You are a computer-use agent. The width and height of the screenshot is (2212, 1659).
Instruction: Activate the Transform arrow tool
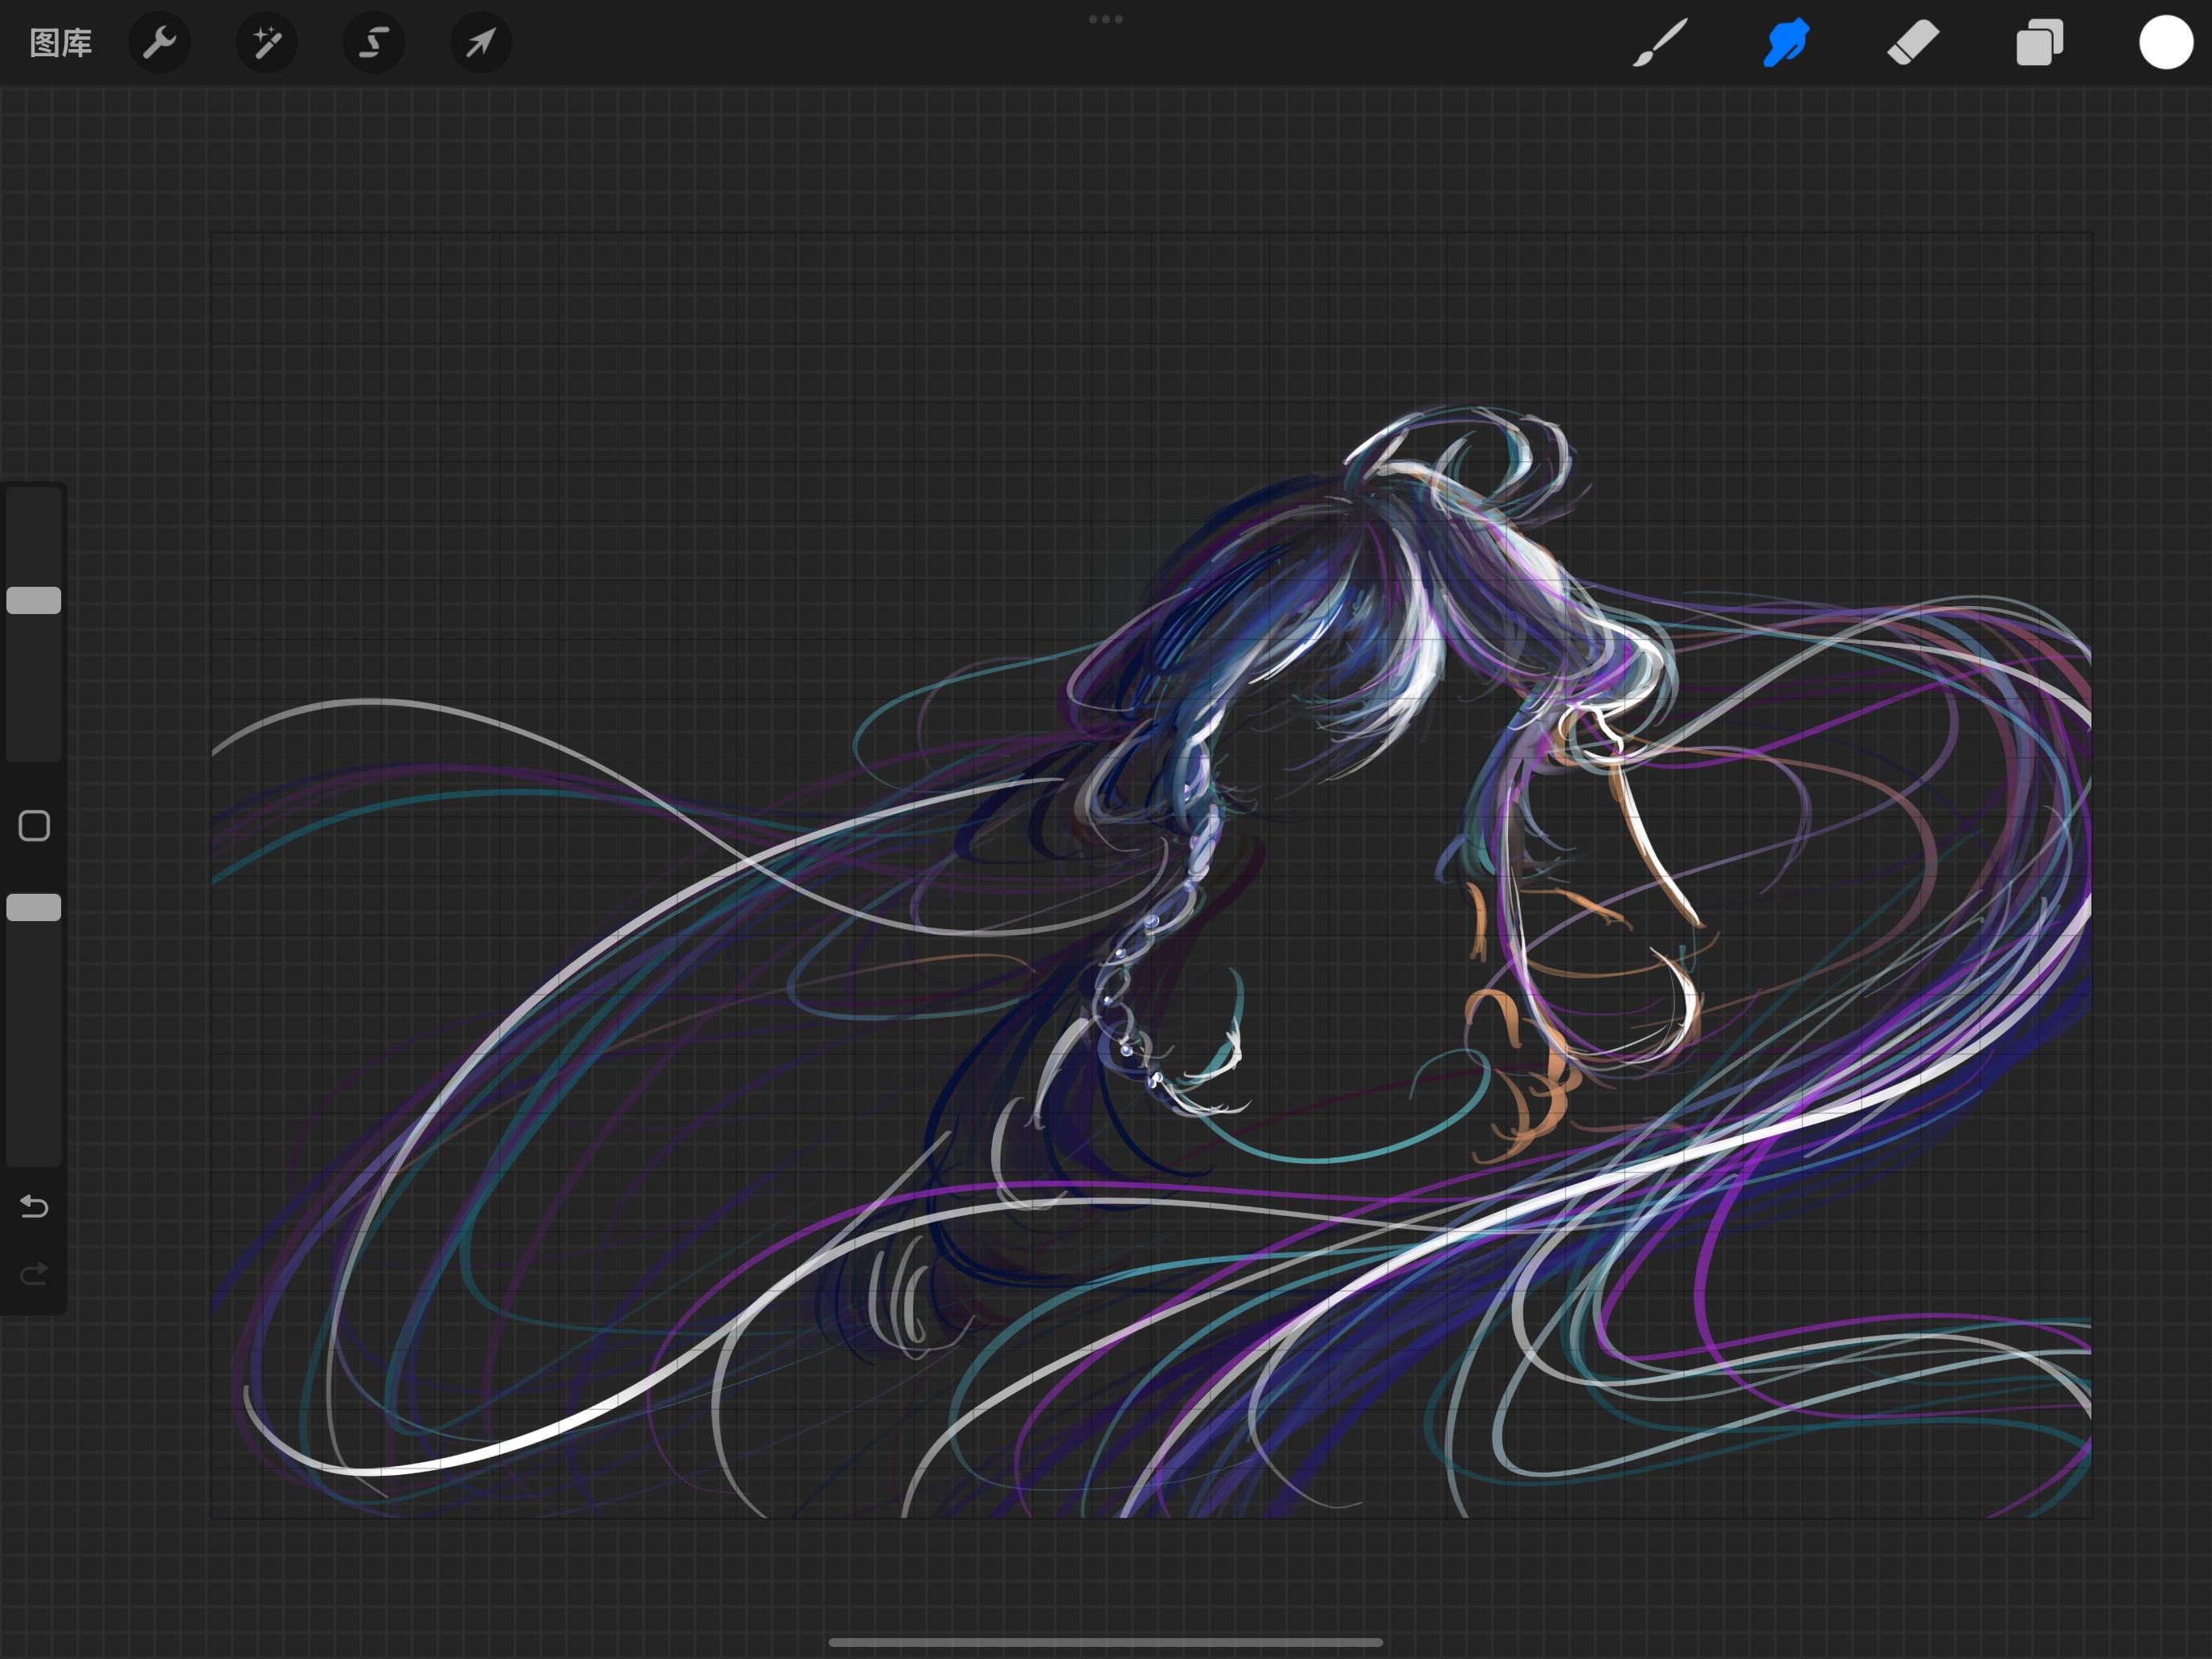click(x=481, y=43)
